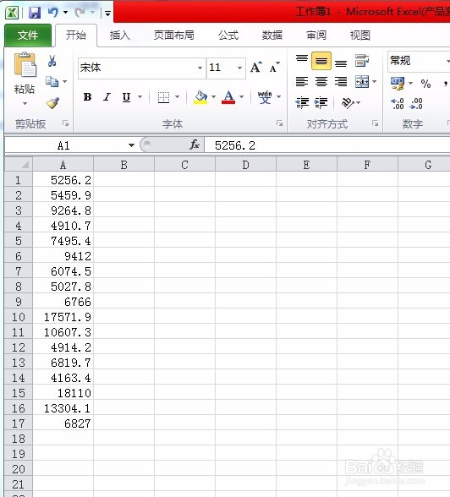Increase font size with large A icon

pos(256,68)
